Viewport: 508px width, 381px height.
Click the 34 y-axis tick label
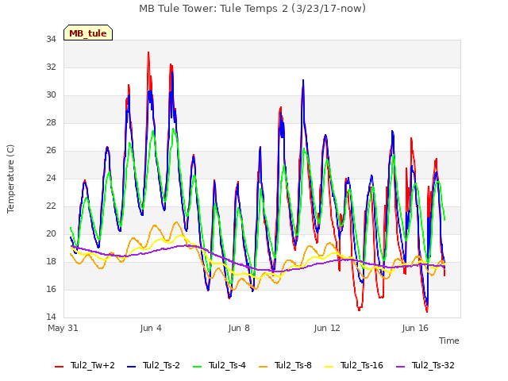pos(51,39)
